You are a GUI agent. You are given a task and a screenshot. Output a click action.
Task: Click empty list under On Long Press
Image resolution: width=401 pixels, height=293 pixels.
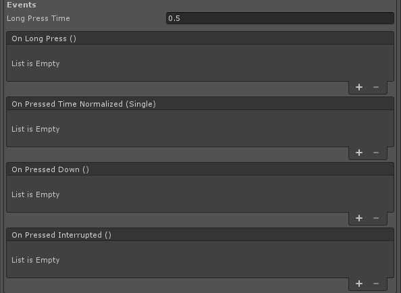200,63
